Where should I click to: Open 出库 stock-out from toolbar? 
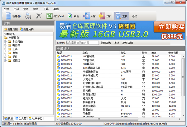tap(105, 16)
